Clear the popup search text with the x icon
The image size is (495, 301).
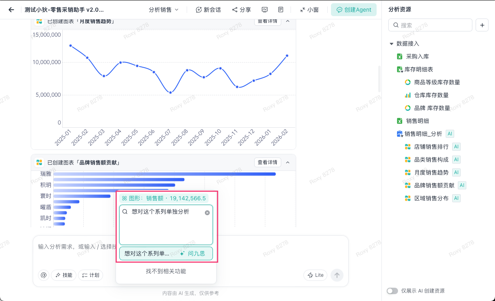click(207, 213)
